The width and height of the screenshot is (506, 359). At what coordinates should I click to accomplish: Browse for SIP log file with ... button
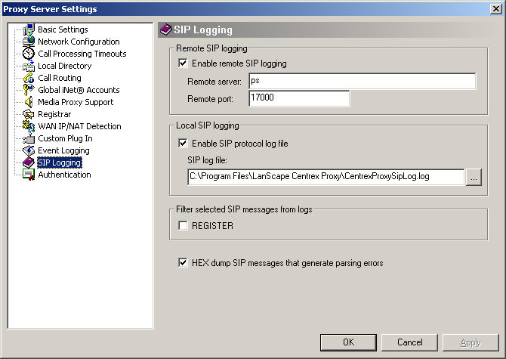pos(474,177)
